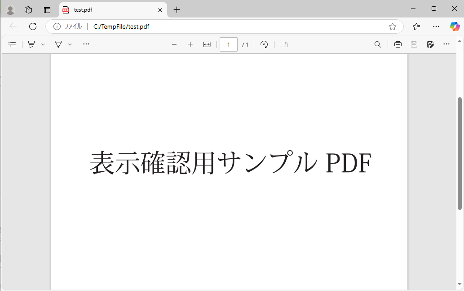Open the PDF table of contents
This screenshot has height=291, width=464.
point(12,44)
